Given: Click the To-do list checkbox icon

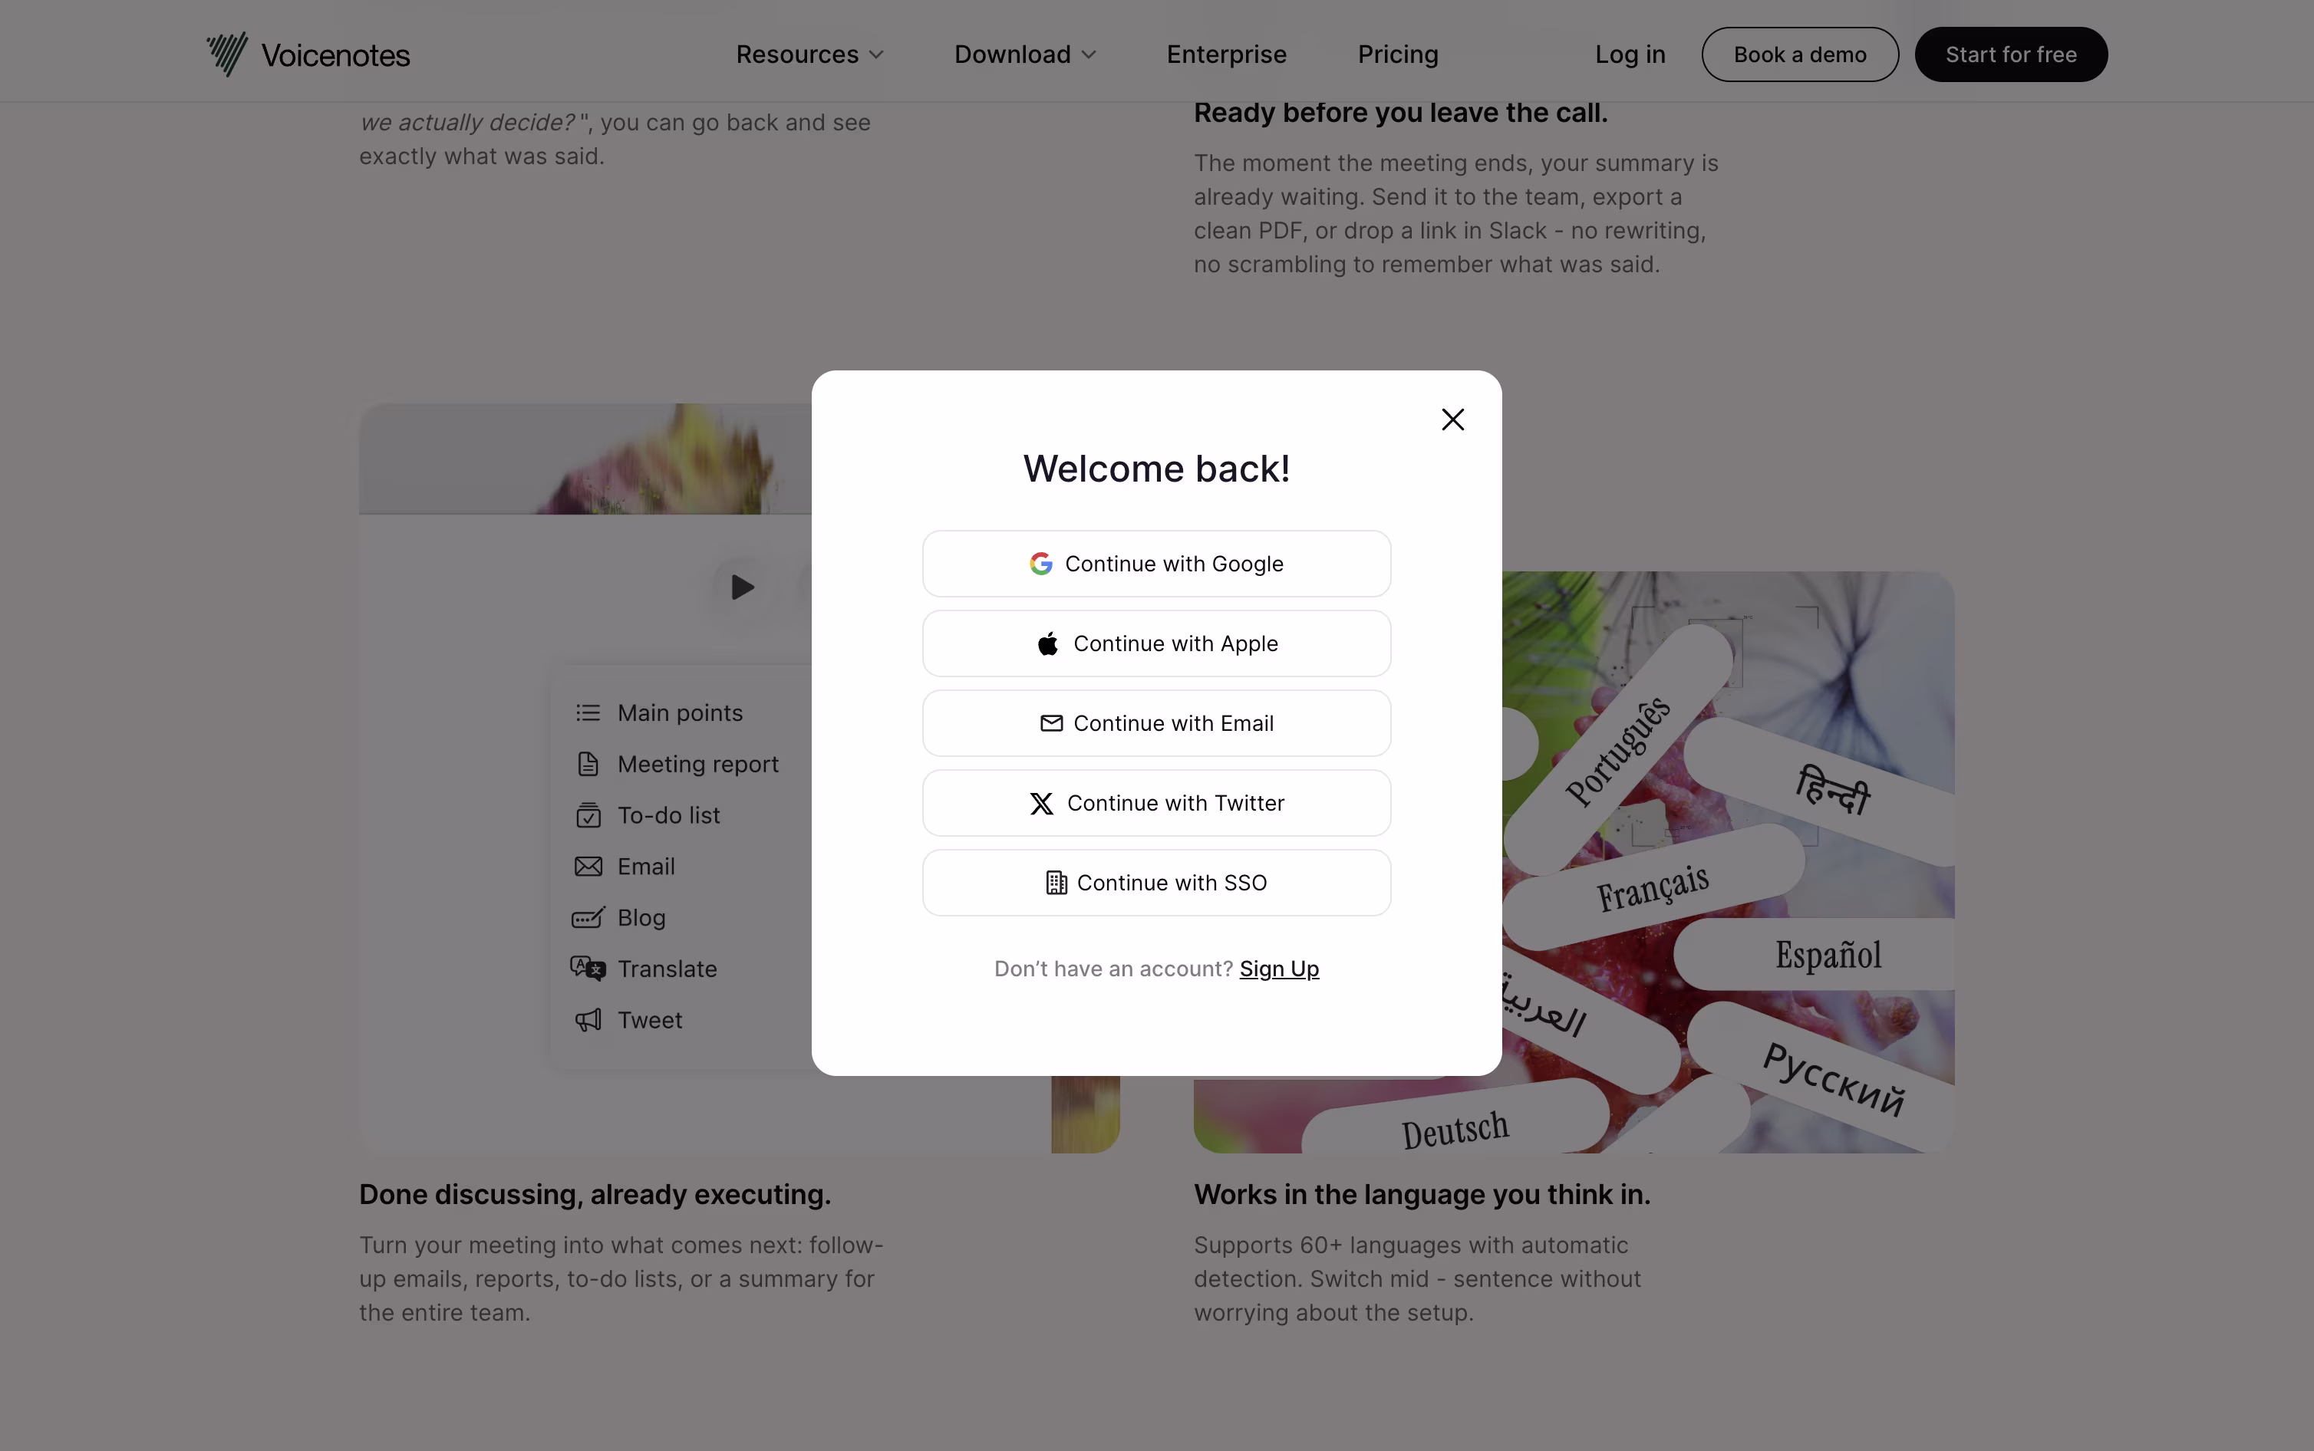Looking at the screenshot, I should pos(588,814).
